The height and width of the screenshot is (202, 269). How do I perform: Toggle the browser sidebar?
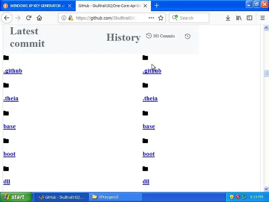coord(249,18)
